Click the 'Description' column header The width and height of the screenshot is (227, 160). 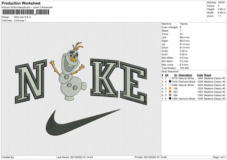pos(185,75)
